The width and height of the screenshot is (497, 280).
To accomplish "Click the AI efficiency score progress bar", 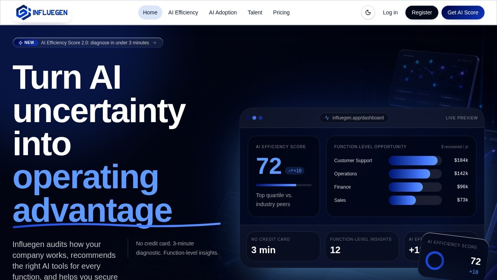I will point(284,185).
